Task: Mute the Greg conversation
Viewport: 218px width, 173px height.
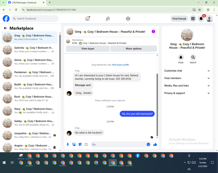Action: click(181, 57)
